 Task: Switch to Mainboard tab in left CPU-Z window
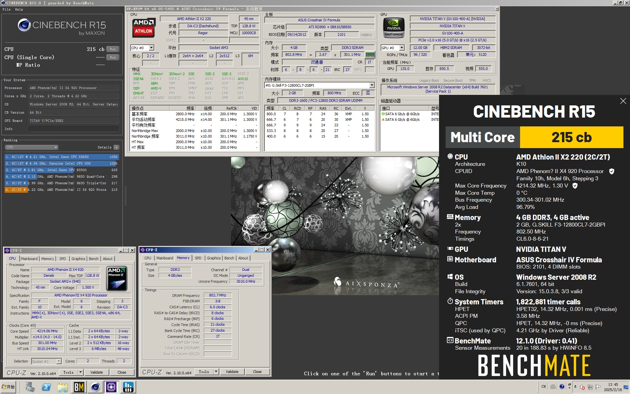[x=29, y=259]
